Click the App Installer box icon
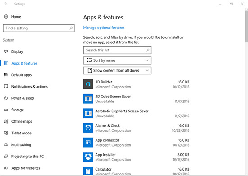248x176 pixels. [x=88, y=157]
